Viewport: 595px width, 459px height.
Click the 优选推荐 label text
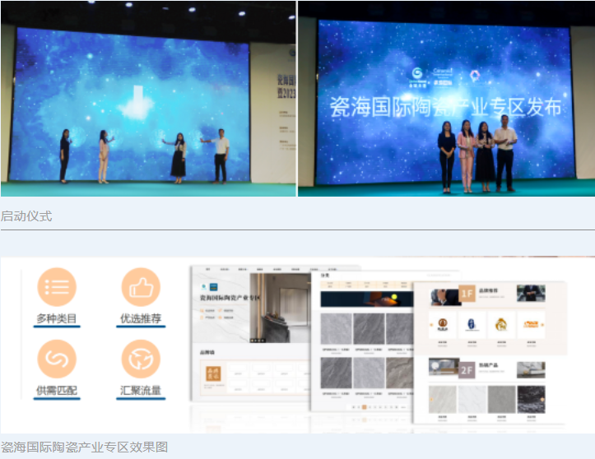point(141,318)
